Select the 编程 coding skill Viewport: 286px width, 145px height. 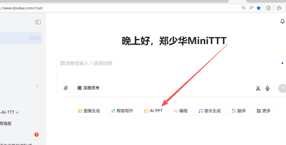click(180, 111)
